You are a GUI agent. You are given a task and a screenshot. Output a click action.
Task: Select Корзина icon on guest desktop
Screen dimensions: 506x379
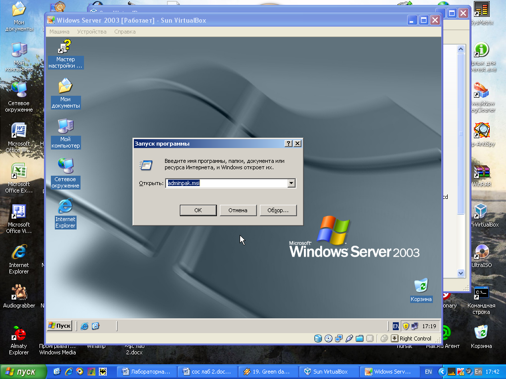pyautogui.click(x=421, y=290)
